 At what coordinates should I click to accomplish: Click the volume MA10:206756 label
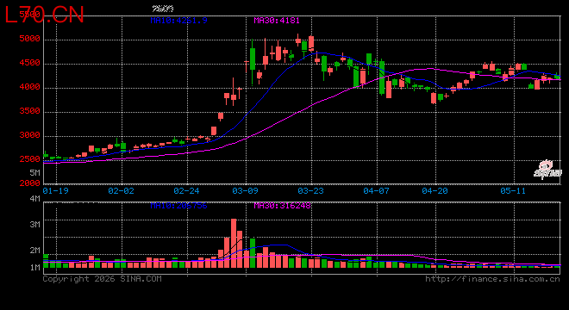[x=179, y=206]
